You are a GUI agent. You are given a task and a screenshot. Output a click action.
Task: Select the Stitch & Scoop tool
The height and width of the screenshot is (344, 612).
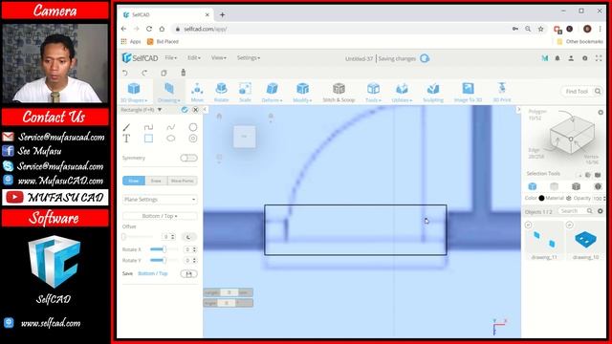pyautogui.click(x=339, y=93)
